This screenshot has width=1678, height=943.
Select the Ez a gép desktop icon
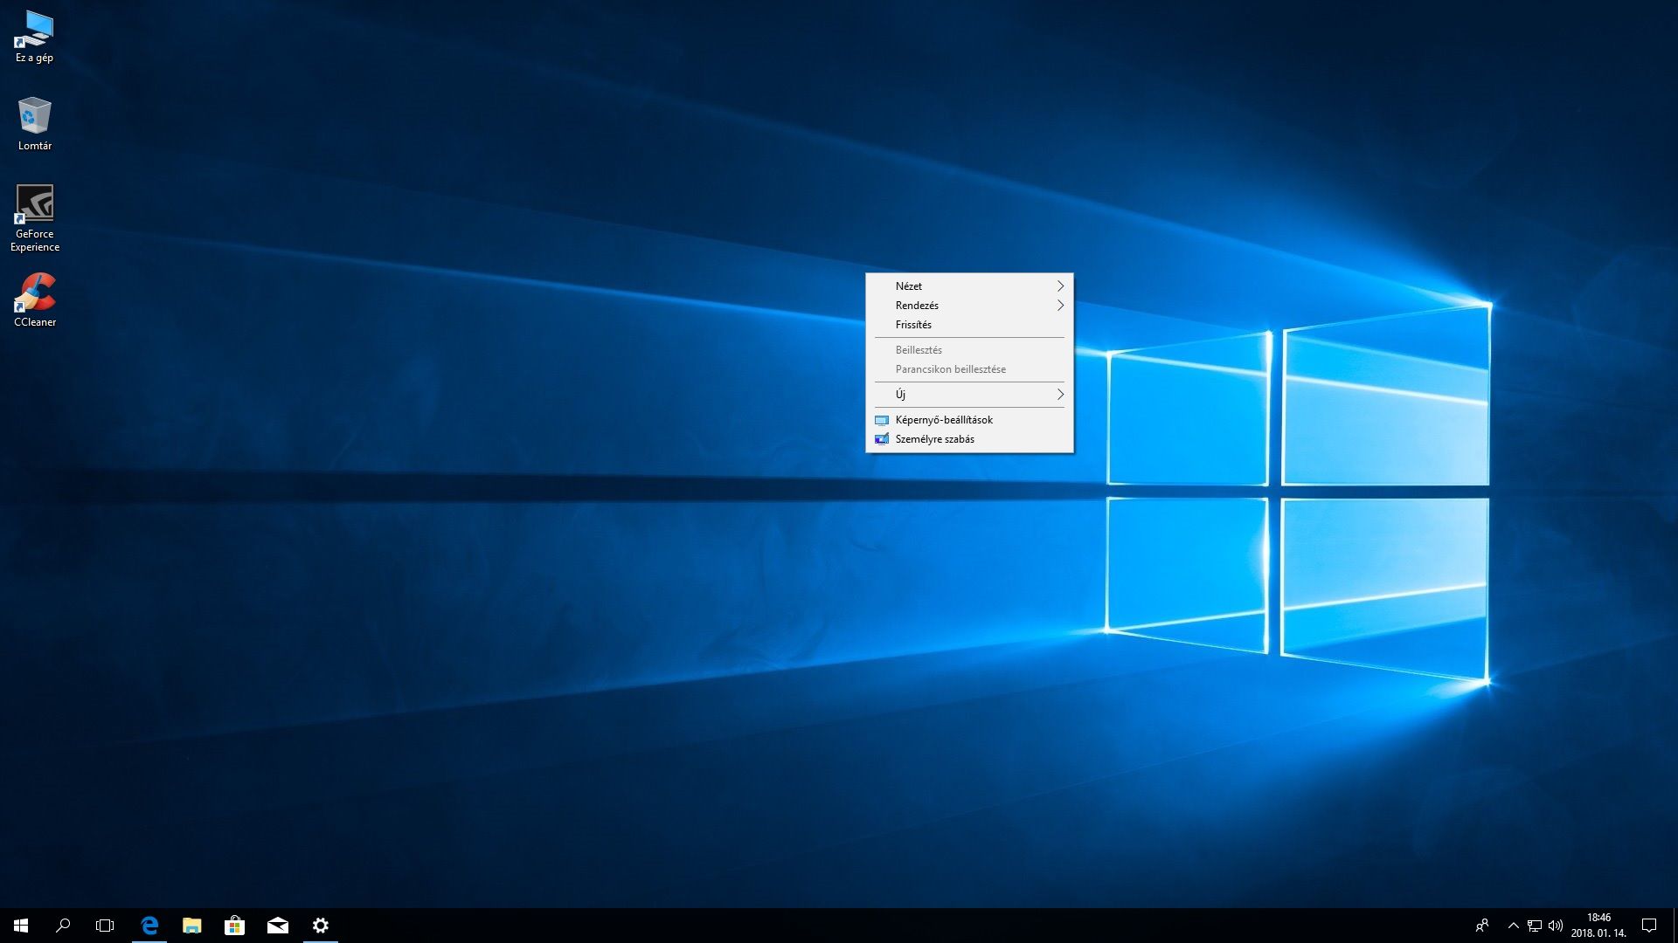(34, 37)
